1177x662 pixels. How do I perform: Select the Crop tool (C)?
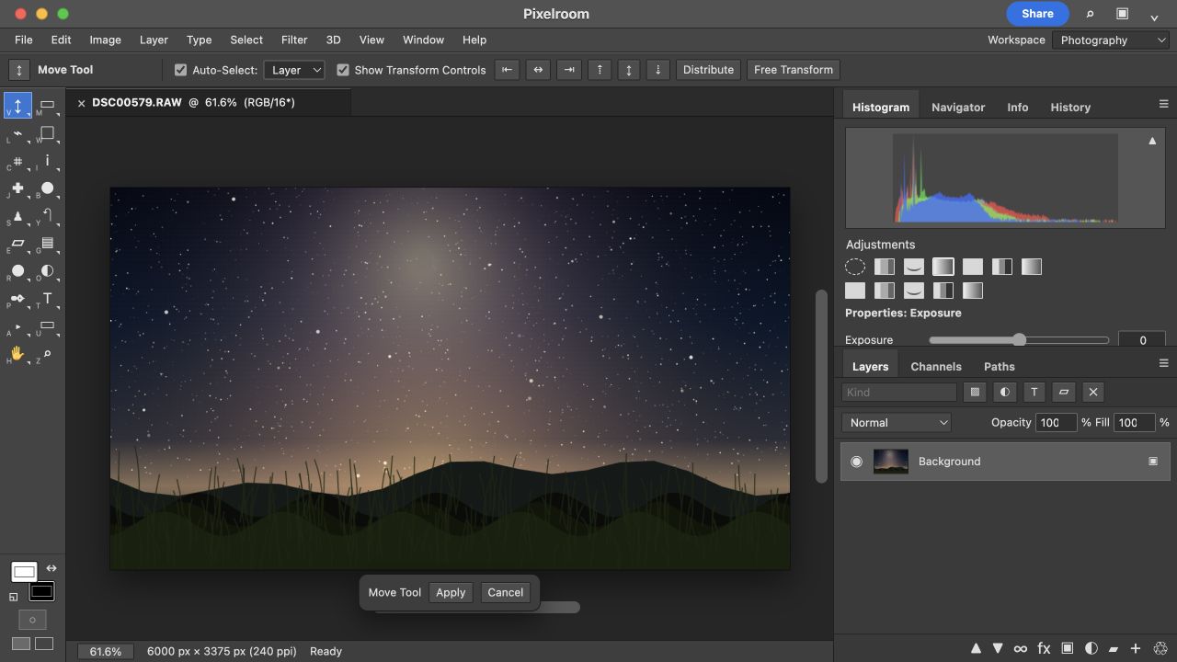click(17, 161)
